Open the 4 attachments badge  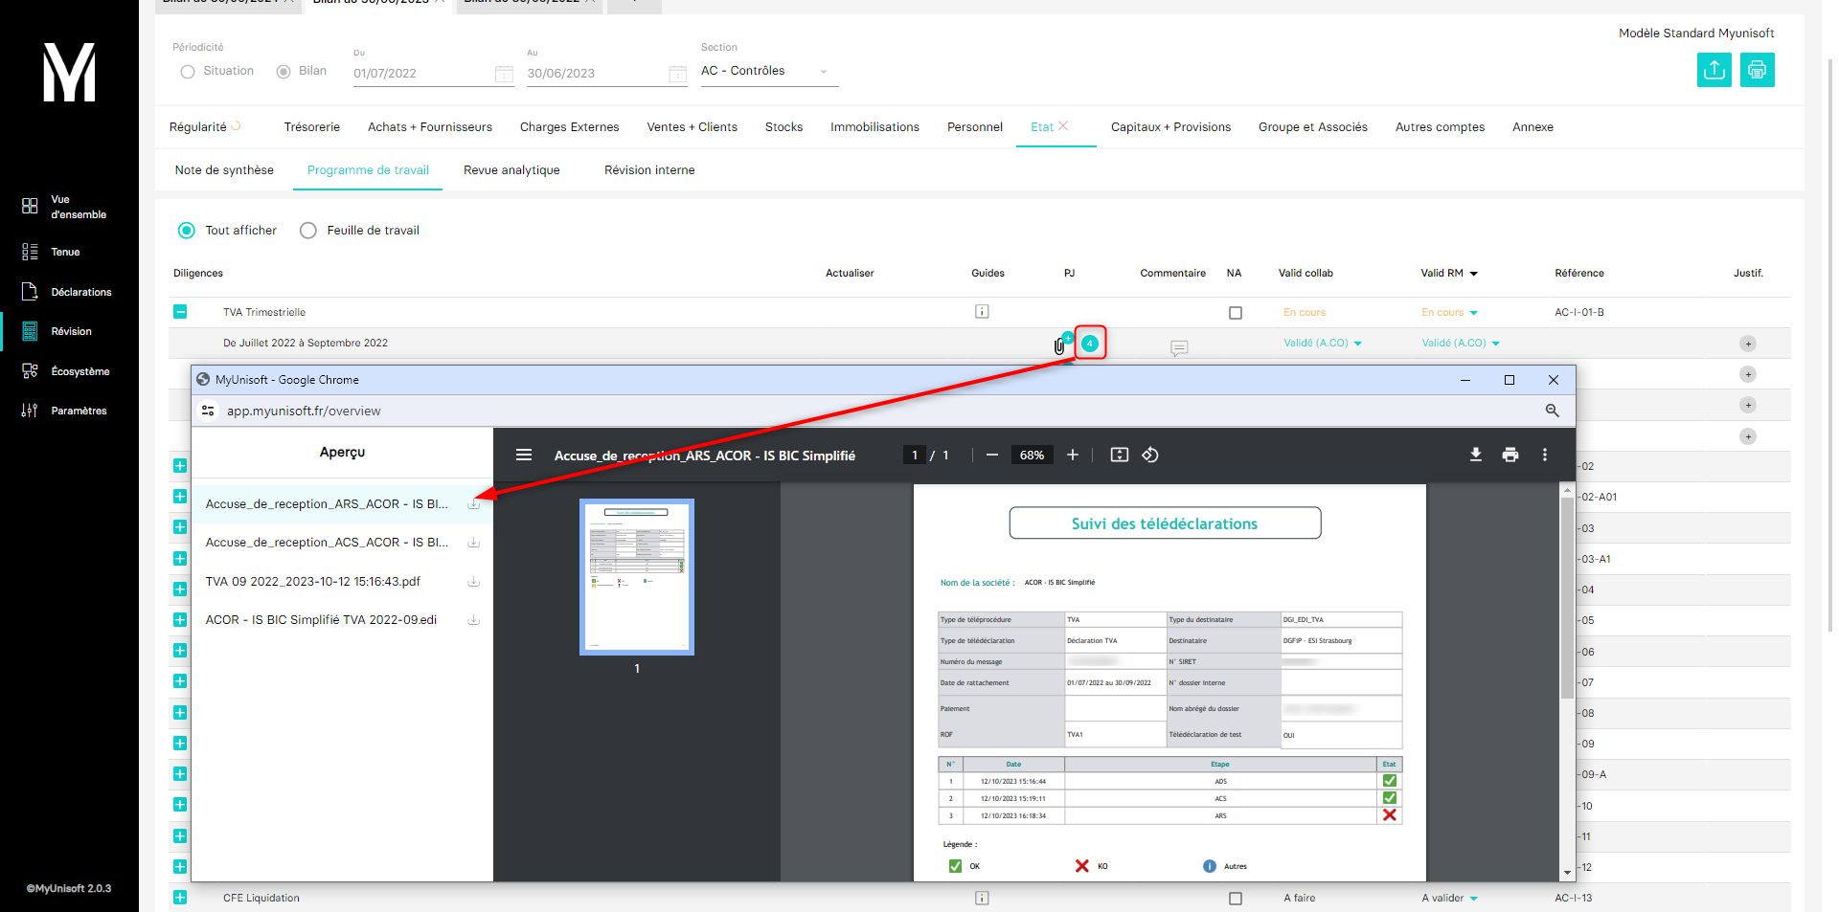point(1090,343)
